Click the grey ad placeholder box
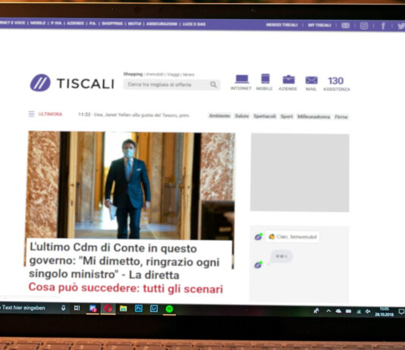405x350 pixels. [300, 173]
